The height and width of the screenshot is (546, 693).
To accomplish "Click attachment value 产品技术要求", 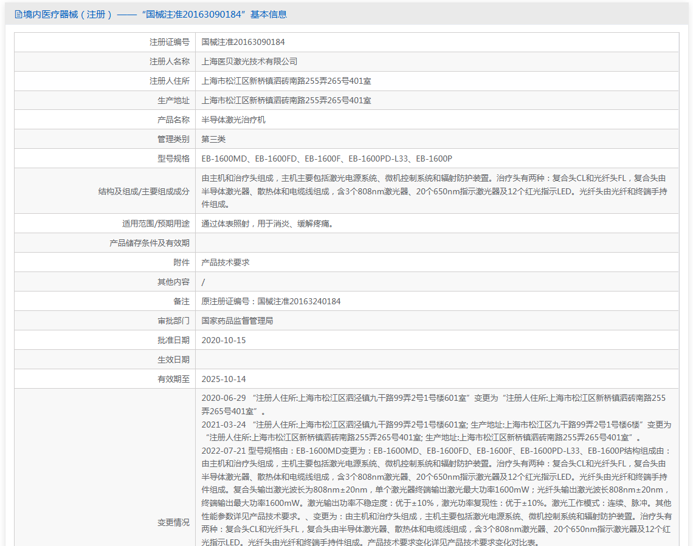I will click(x=226, y=262).
